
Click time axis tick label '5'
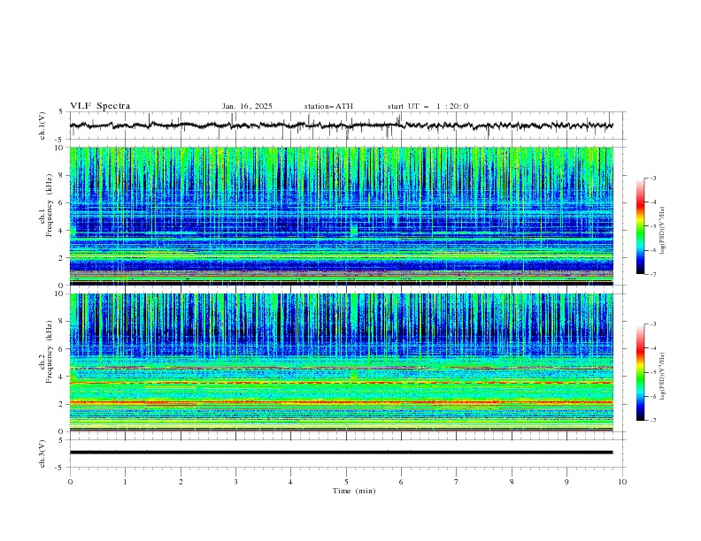pos(346,482)
